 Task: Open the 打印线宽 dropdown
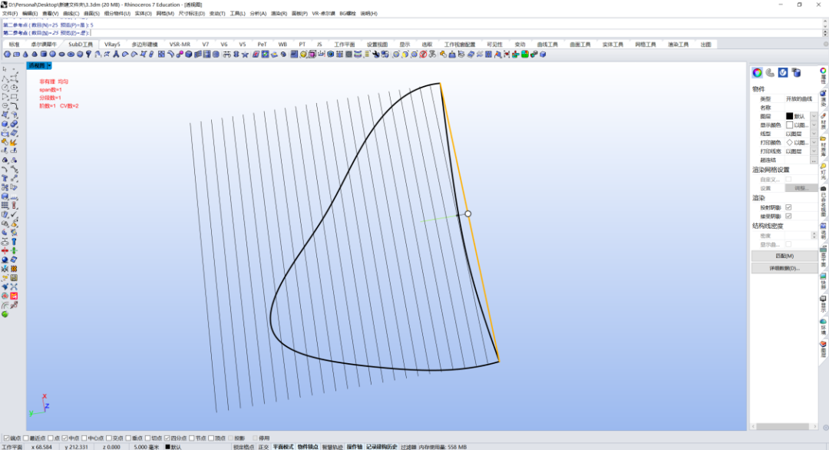(814, 151)
